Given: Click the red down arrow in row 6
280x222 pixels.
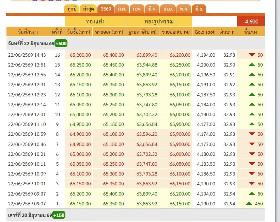Looking at the screenshot, I should (252, 154).
